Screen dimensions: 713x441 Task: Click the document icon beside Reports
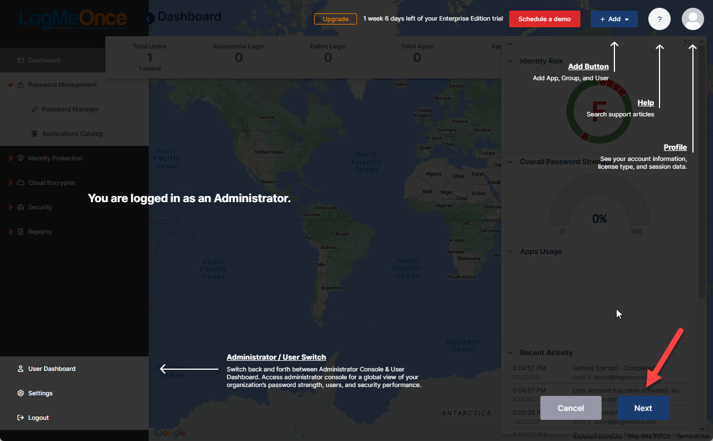pyautogui.click(x=21, y=232)
